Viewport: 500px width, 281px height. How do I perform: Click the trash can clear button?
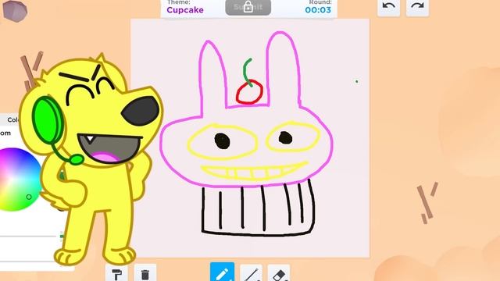(x=145, y=273)
